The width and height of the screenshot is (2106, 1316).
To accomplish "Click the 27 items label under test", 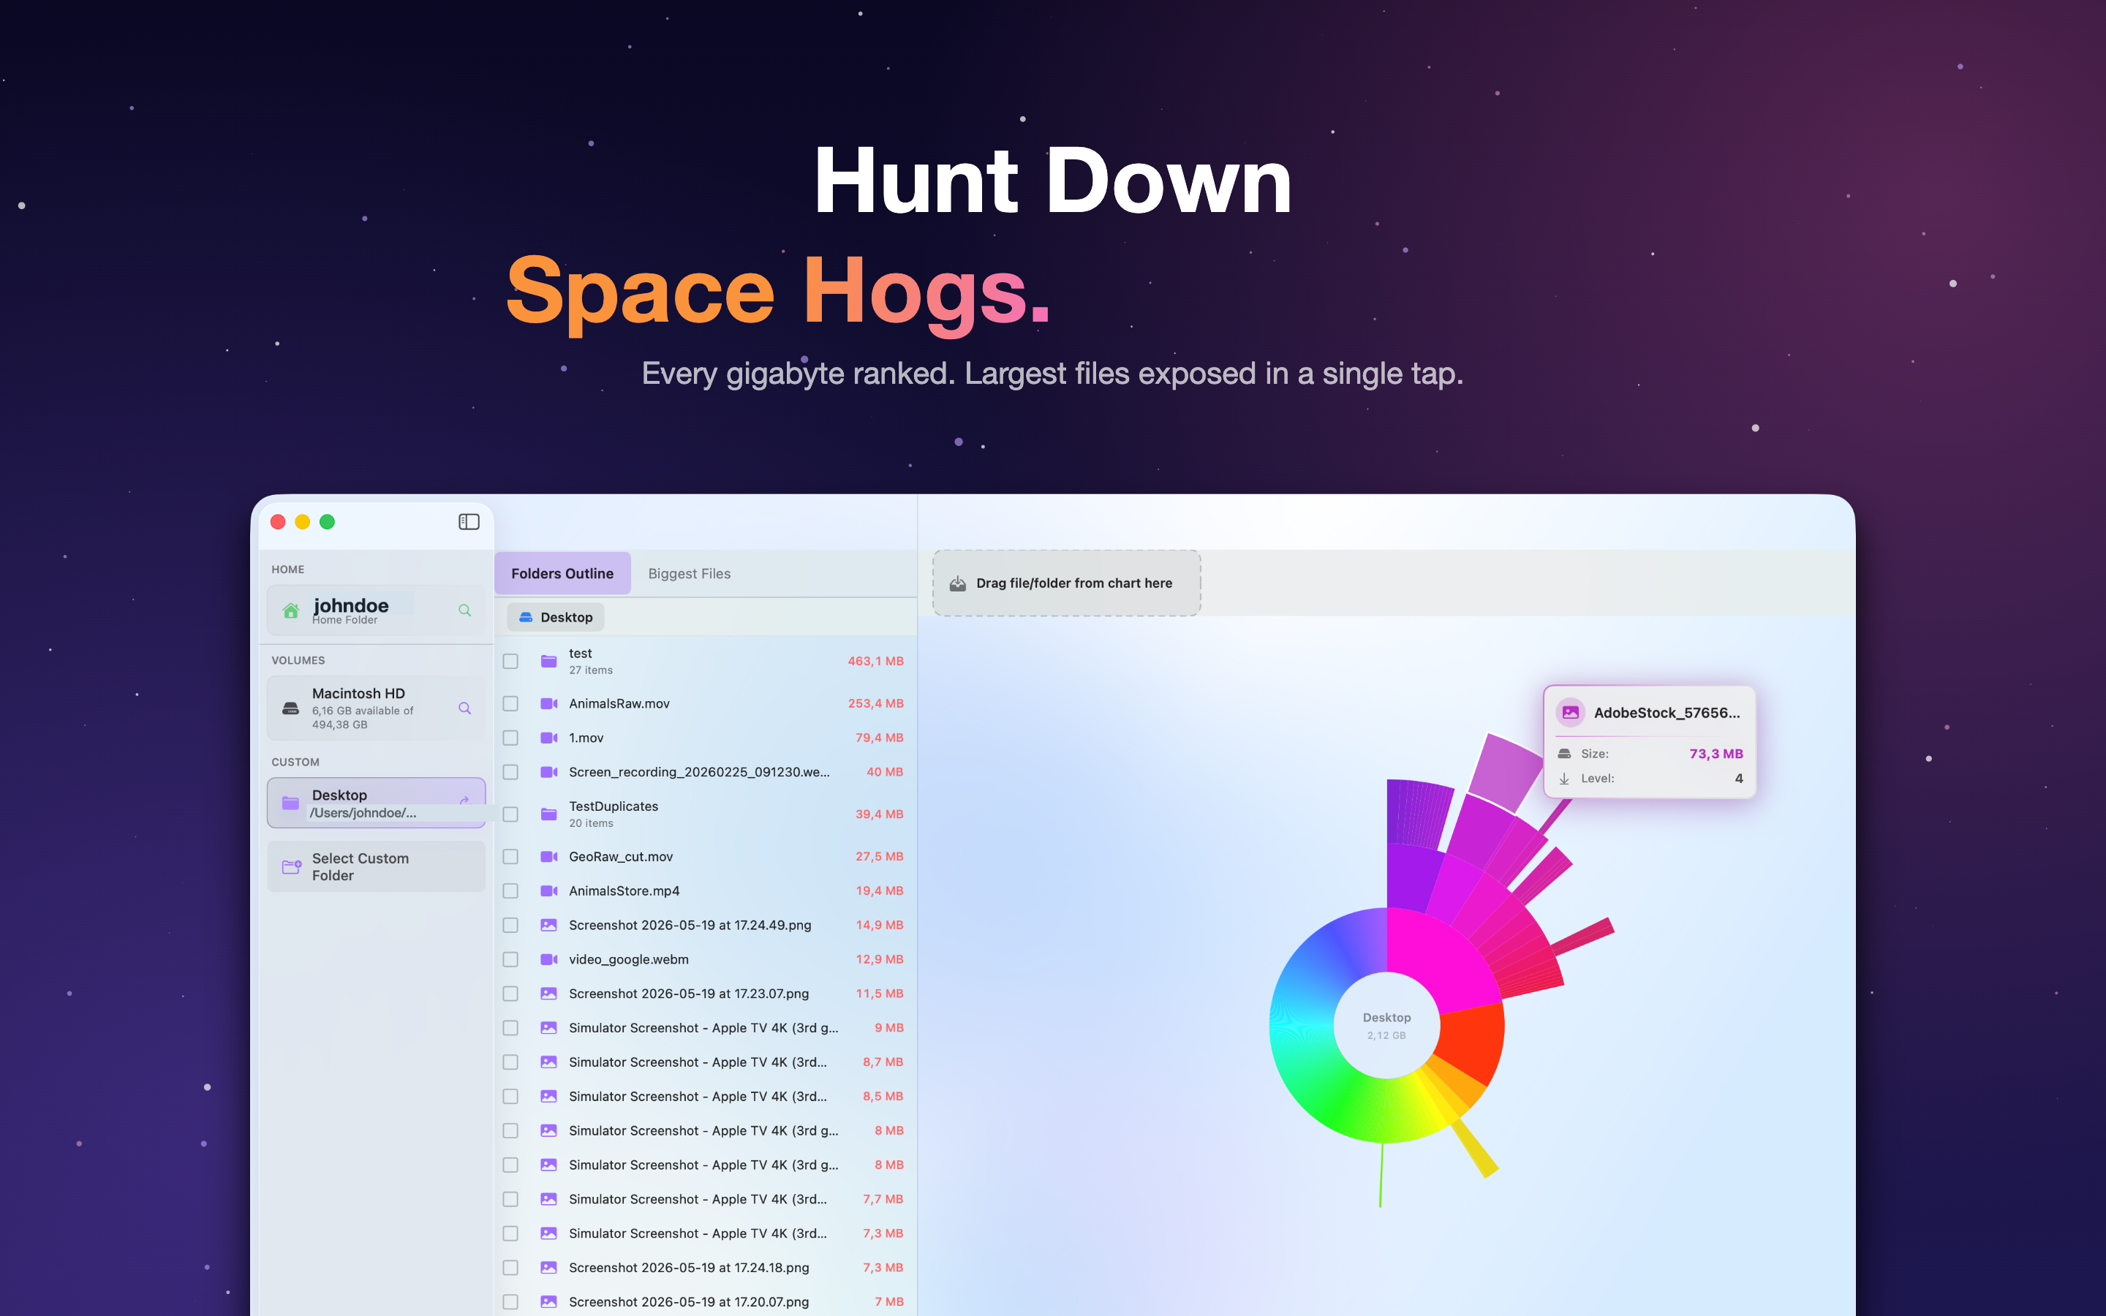I will click(x=591, y=670).
